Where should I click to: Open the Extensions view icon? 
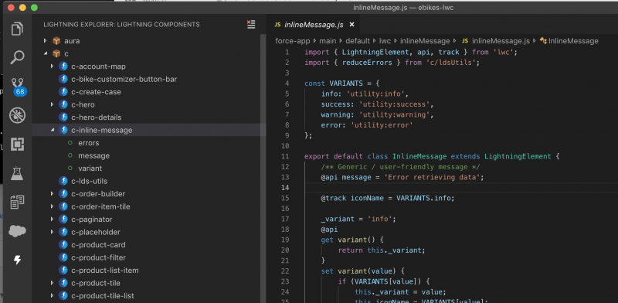click(x=17, y=145)
